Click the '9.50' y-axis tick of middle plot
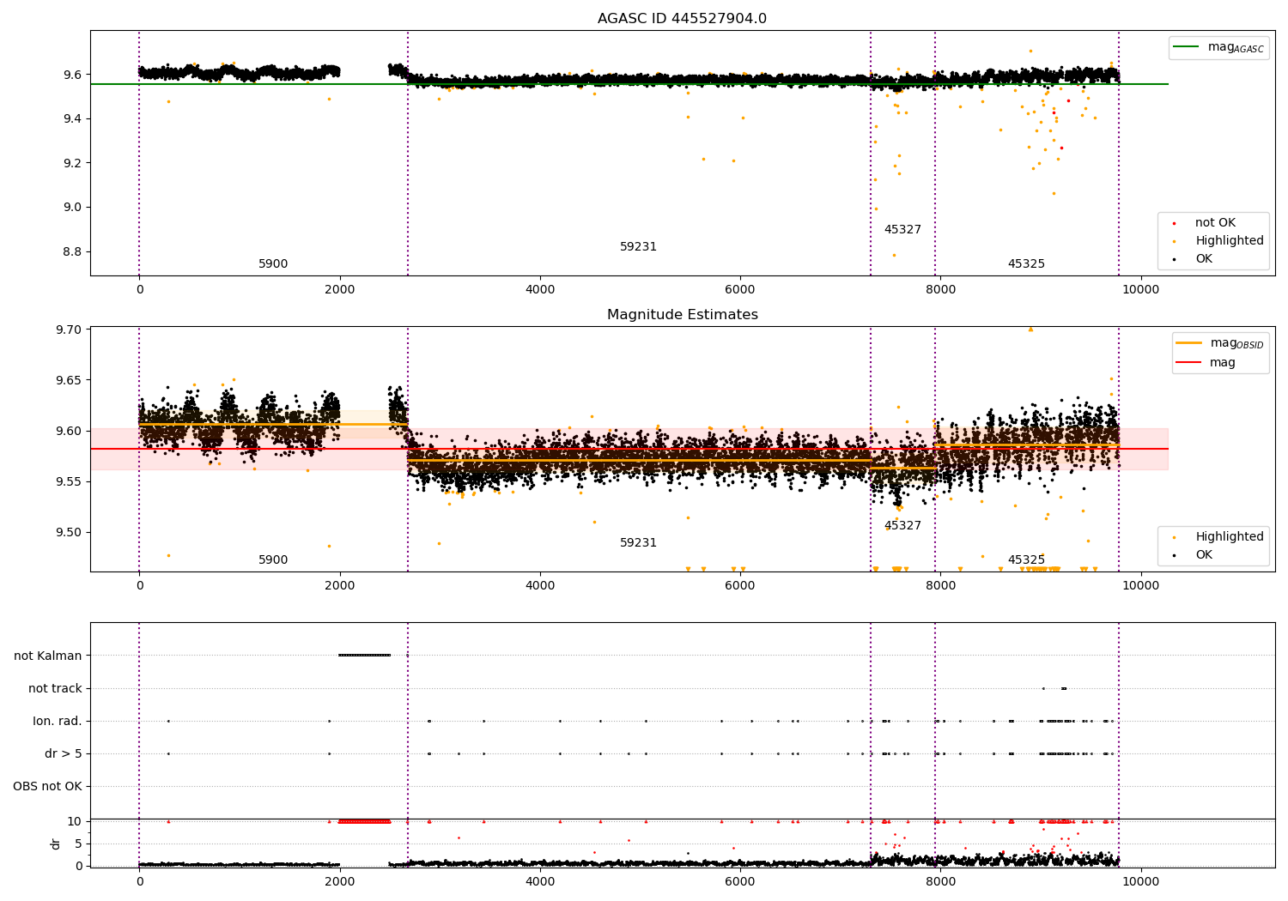The width and height of the screenshot is (1288, 901). pyautogui.click(x=70, y=532)
